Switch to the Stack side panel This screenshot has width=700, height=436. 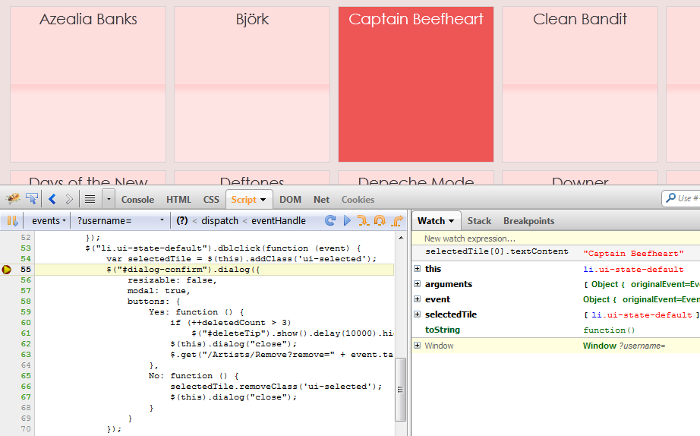pyautogui.click(x=479, y=221)
